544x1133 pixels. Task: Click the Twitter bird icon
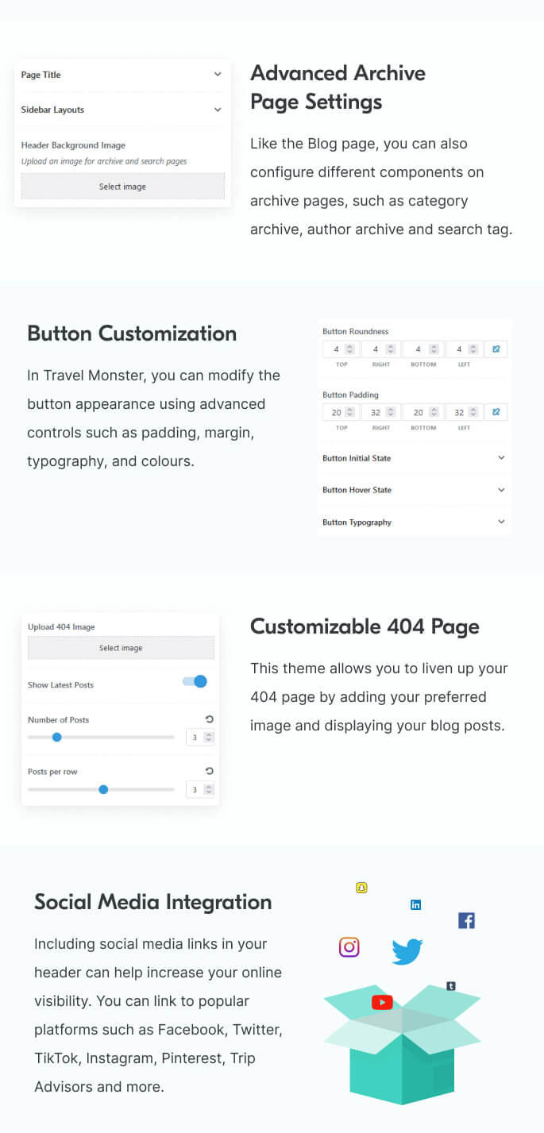407,950
